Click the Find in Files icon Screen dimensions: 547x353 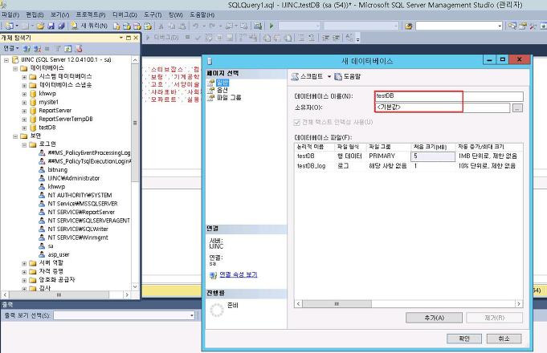click(409, 26)
